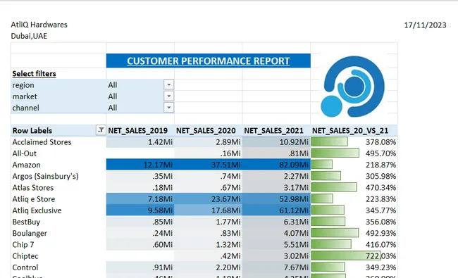458x278 pixels.
Task: Click the BestBuy row label
Action: [x=26, y=222]
